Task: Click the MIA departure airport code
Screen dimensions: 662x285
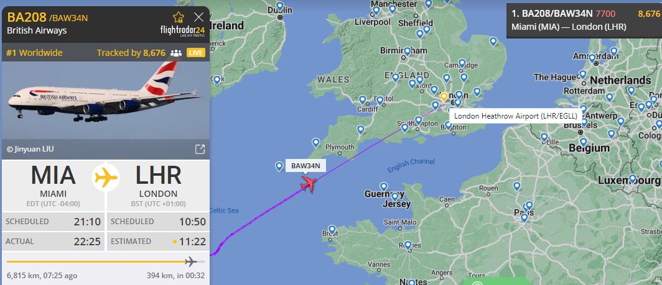Action: pyautogui.click(x=54, y=175)
